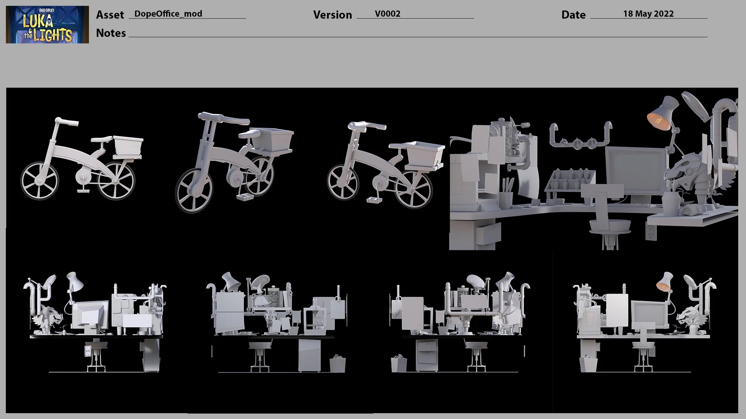Click the Luka & the Lights logo

47,24
